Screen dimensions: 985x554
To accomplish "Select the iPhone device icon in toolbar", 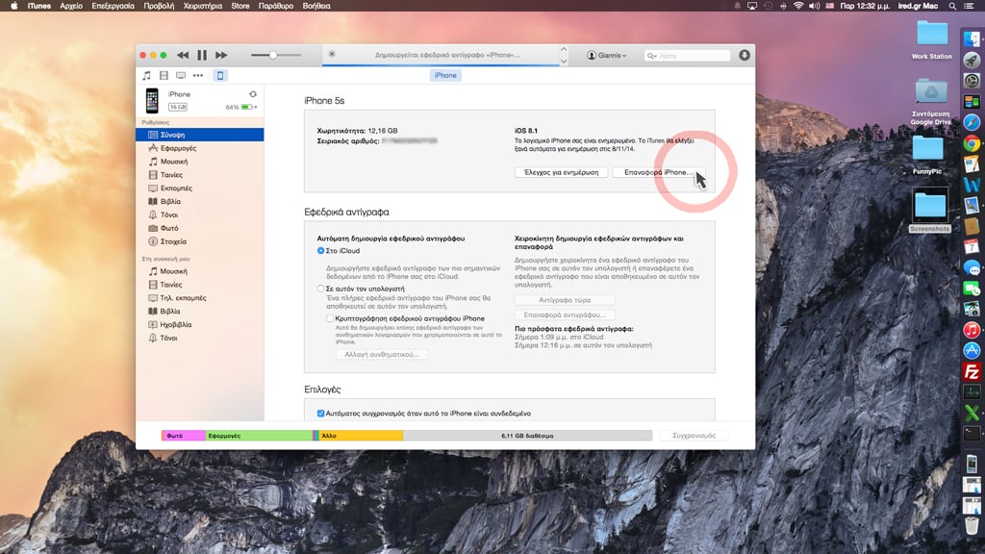I will pyautogui.click(x=220, y=75).
